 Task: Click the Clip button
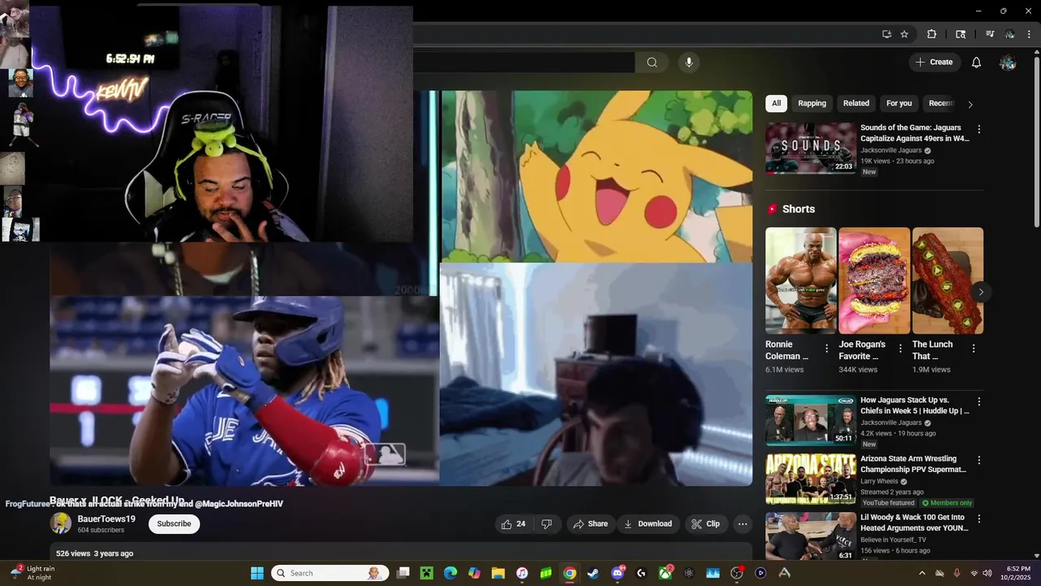tap(706, 524)
